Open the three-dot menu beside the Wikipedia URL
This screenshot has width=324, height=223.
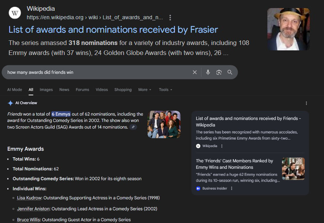pyautogui.click(x=170, y=18)
